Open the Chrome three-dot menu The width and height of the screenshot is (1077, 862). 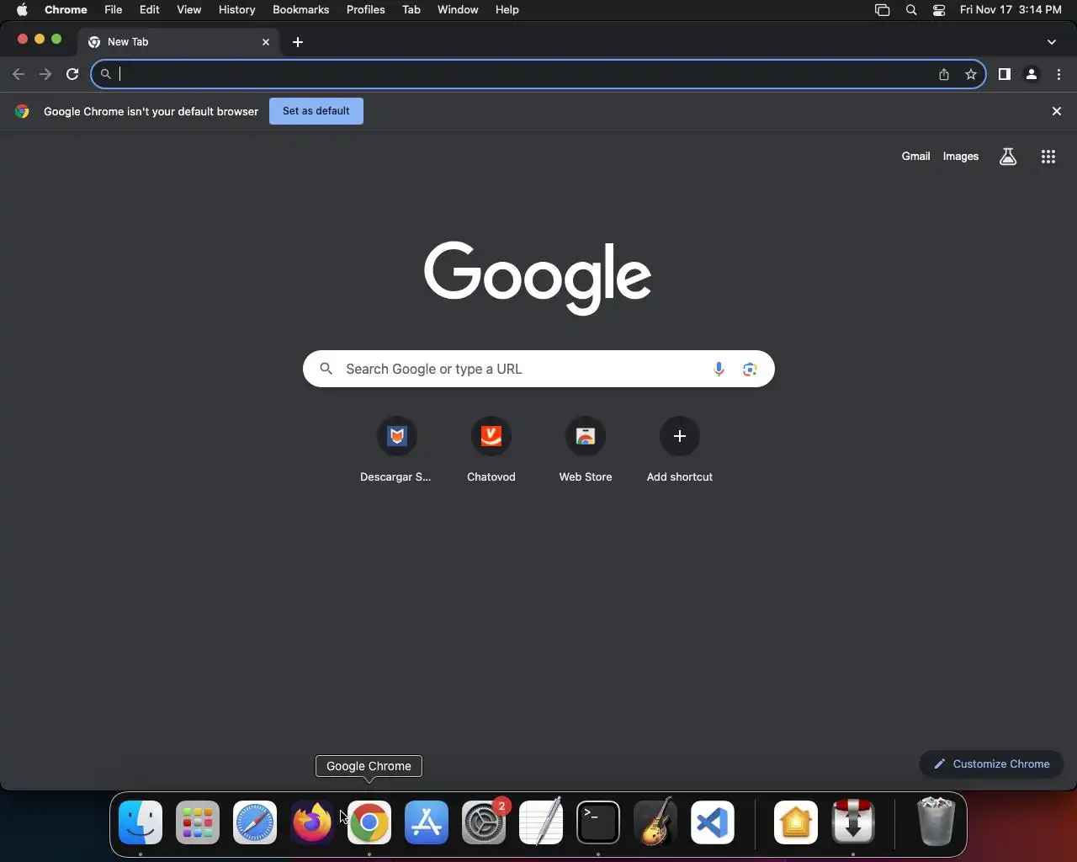[x=1058, y=74]
